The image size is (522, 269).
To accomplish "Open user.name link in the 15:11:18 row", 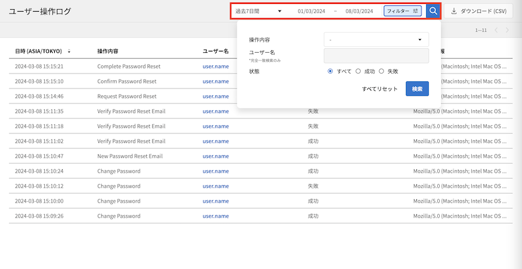I will pyautogui.click(x=216, y=126).
